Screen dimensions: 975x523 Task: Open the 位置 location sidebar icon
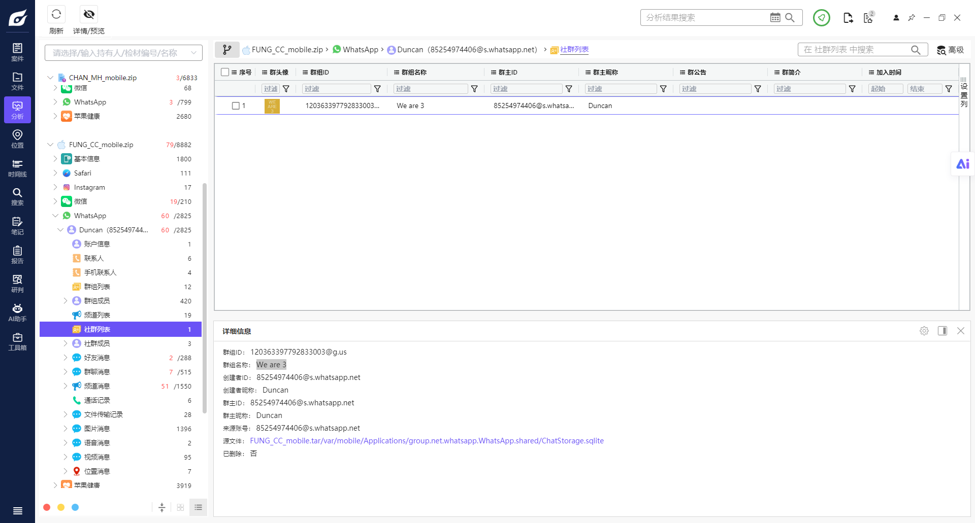point(17,138)
